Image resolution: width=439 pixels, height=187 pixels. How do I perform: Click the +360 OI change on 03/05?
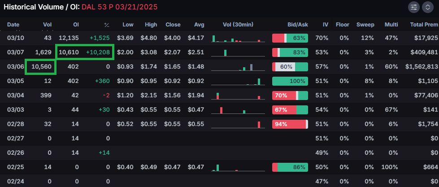click(102, 81)
